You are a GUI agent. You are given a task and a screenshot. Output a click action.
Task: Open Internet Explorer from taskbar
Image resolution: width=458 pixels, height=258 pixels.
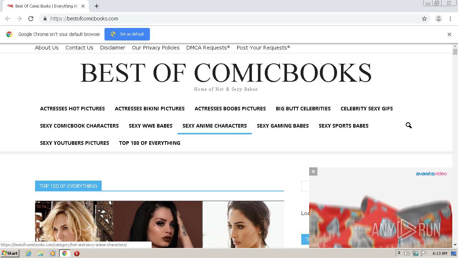pos(28,253)
